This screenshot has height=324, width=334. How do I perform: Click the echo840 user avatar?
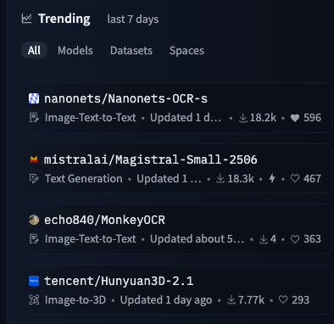[34, 220]
